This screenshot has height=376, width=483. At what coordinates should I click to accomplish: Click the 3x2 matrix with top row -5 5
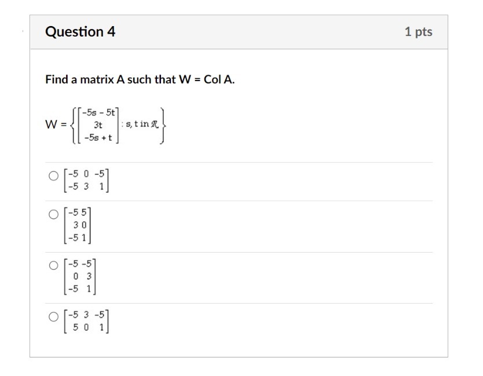pos(78,225)
